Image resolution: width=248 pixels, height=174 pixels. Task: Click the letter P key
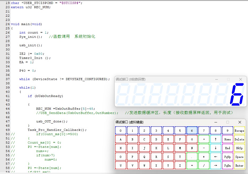click(133, 157)
